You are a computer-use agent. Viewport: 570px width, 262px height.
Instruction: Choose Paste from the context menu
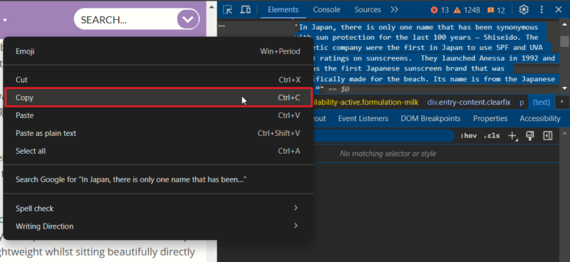[158, 115]
